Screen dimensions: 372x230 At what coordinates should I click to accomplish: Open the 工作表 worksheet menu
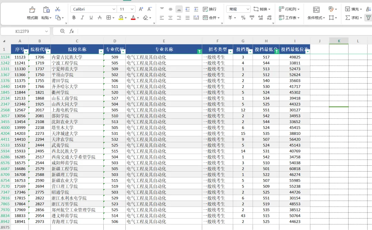[289, 18]
